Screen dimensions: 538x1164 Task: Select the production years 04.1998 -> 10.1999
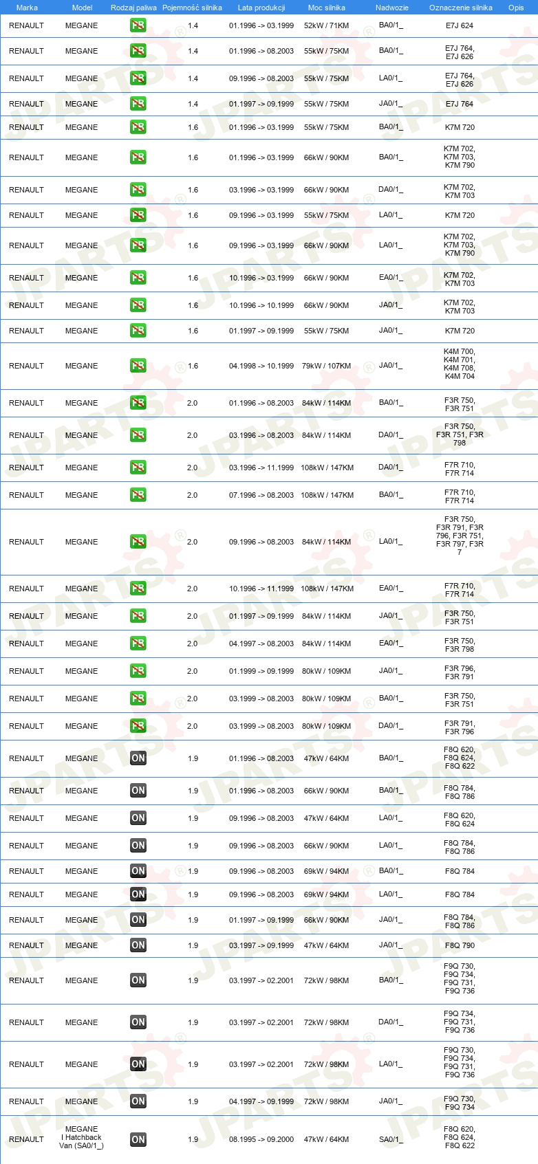click(261, 366)
